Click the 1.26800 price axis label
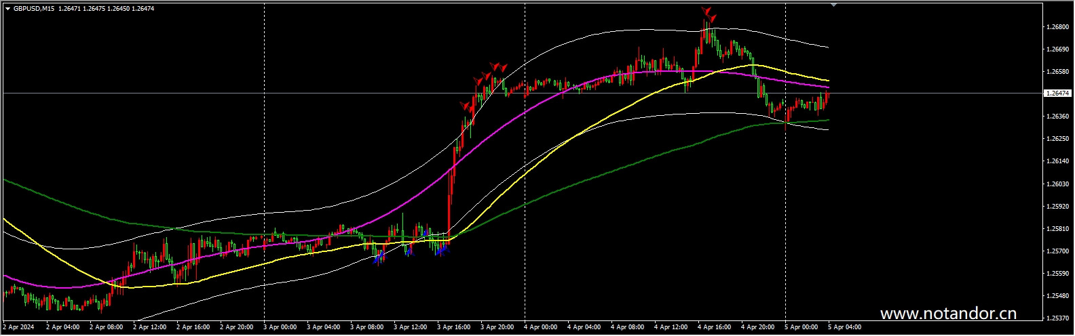Viewport: 1075px width, 336px height. 1058,27
